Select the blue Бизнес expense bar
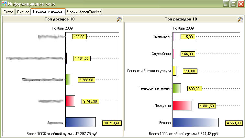This screenshot has width=245, height=138. [195, 123]
